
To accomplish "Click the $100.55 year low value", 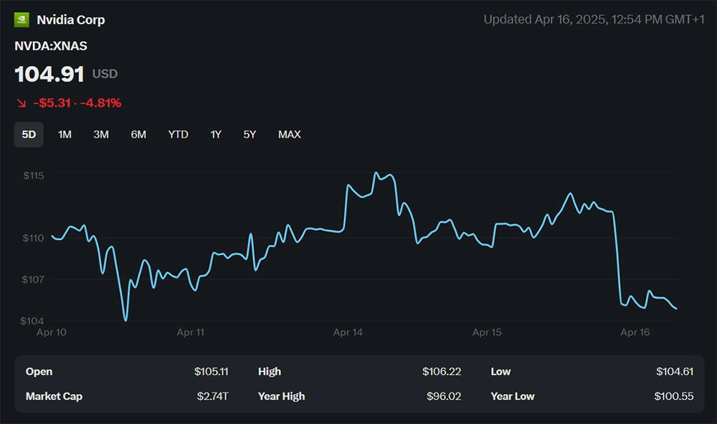I will 674,396.
